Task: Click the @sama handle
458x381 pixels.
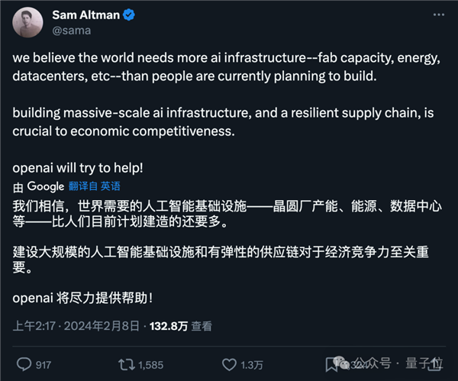Action: pyautogui.click(x=71, y=31)
